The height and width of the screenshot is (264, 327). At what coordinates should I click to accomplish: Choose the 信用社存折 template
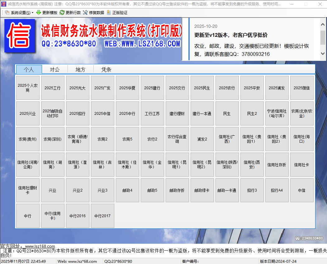point(277,164)
